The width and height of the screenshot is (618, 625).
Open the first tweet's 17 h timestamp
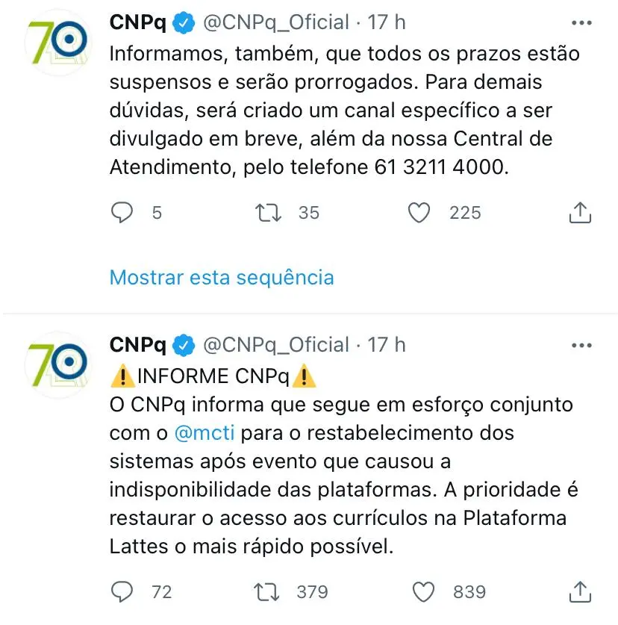[390, 21]
